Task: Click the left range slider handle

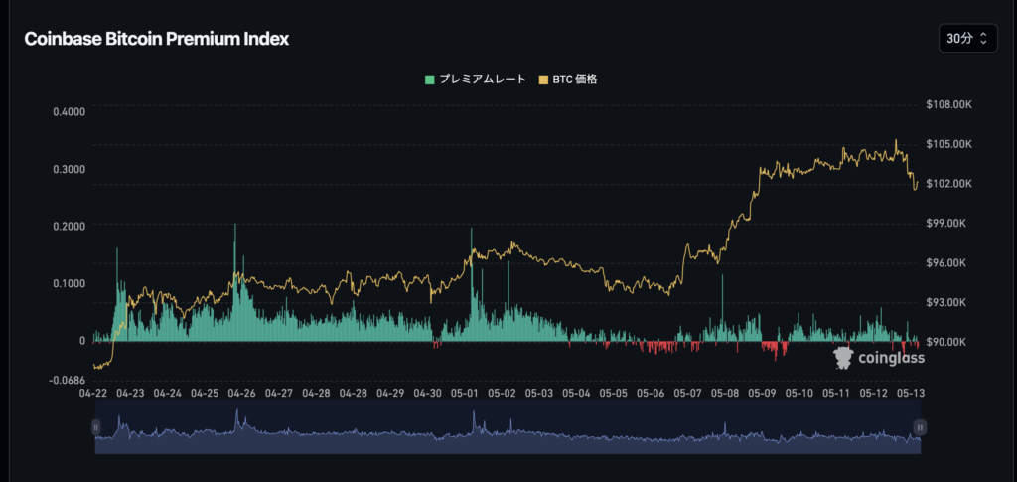Action: tap(96, 427)
